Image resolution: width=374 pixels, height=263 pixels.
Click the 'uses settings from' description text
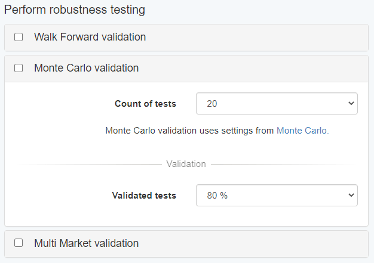[x=190, y=131]
